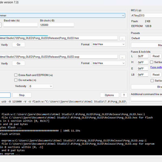Open the Fuse settings link

(156, 67)
